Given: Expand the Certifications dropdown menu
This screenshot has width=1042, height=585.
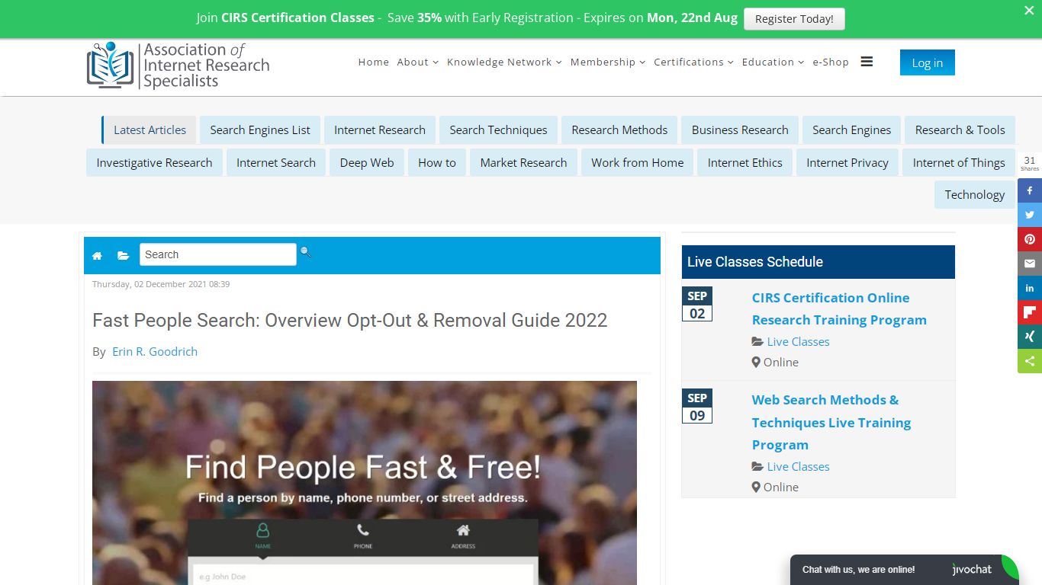Looking at the screenshot, I should click(693, 62).
